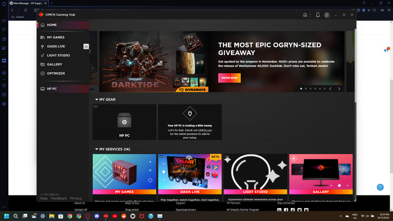Click the Windows Start button
Image resolution: width=393 pixels, height=221 pixels.
pyautogui.click(x=6, y=216)
